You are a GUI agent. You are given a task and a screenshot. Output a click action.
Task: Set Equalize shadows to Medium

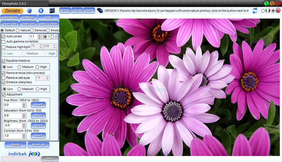click(19, 67)
